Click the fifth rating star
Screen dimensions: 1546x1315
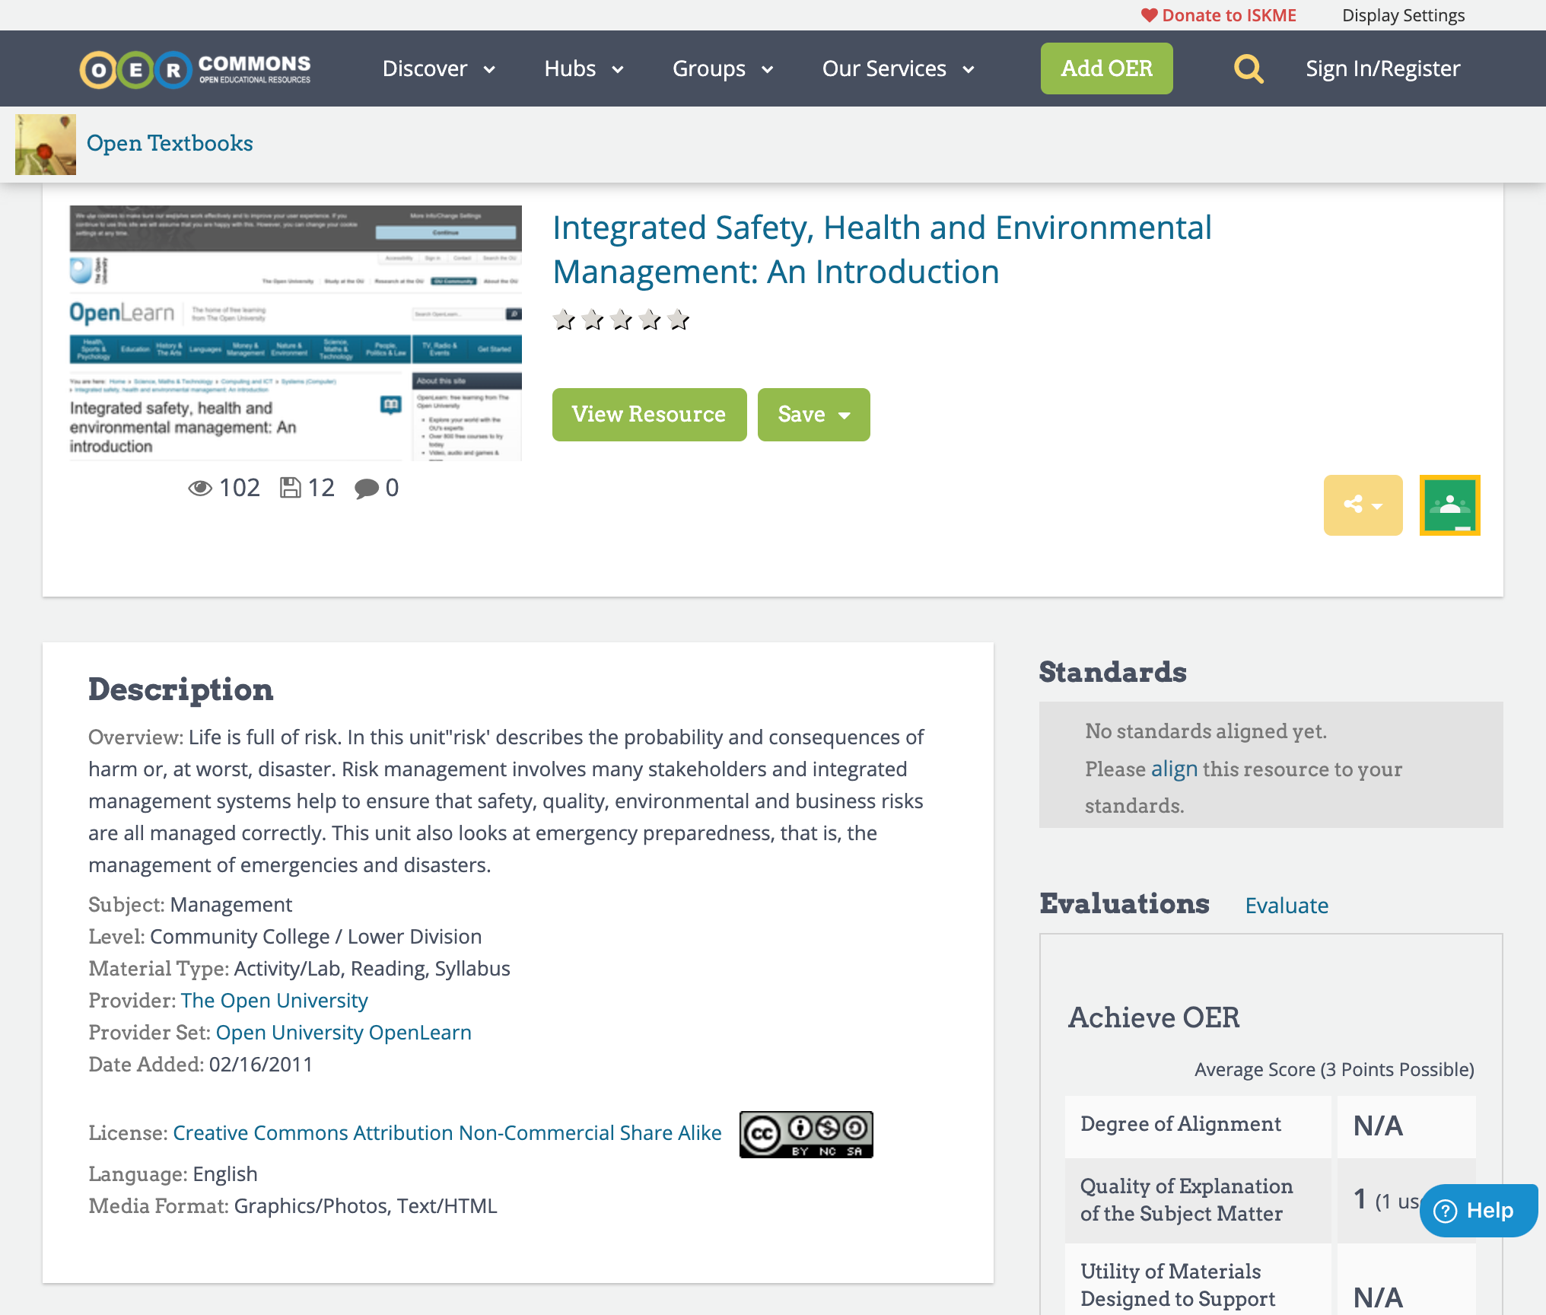679,320
